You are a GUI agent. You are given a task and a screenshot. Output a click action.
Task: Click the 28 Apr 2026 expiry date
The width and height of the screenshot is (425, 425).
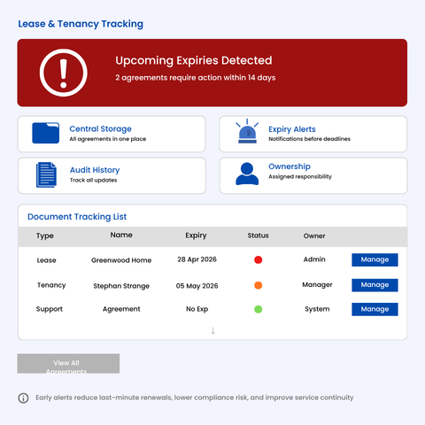click(x=197, y=259)
